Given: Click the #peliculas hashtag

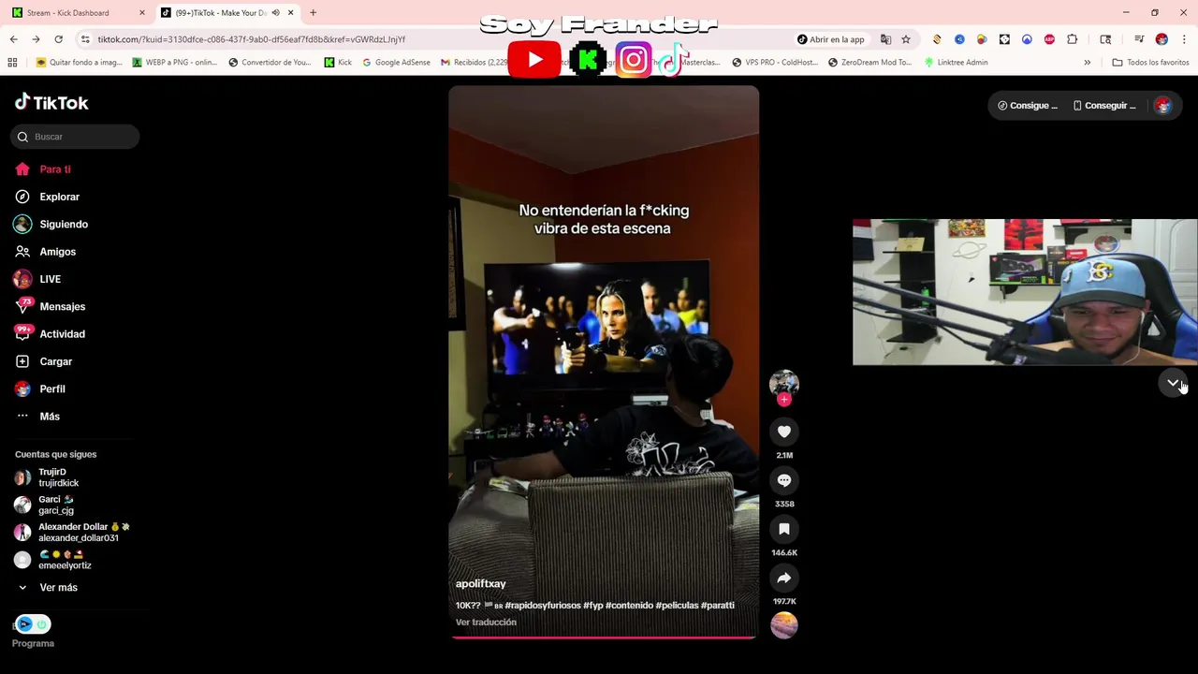Looking at the screenshot, I should [x=677, y=606].
